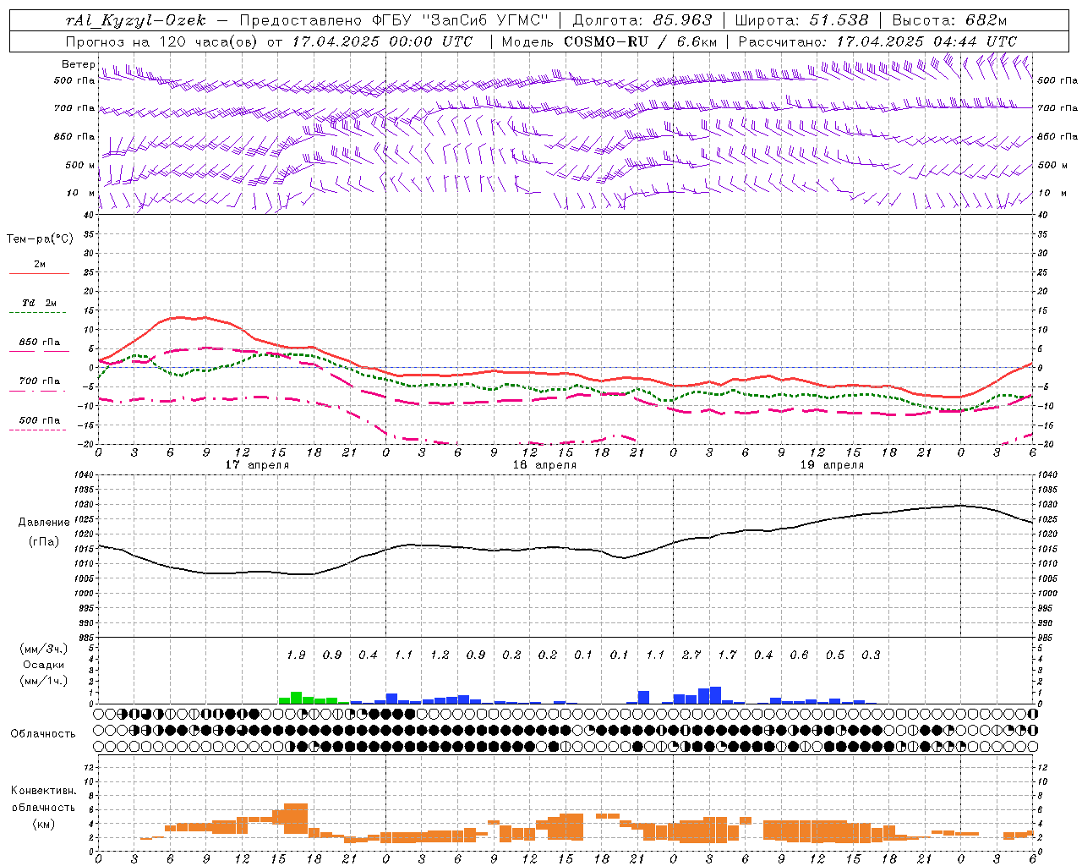This screenshot has width=1082, height=866.
Task: Click the Широта: 51.538 latitude value
Action: click(801, 20)
